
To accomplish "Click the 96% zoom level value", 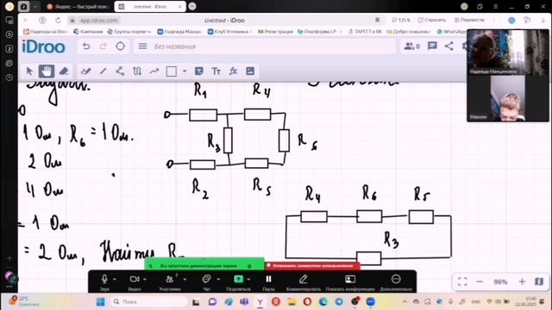I will [x=500, y=282].
